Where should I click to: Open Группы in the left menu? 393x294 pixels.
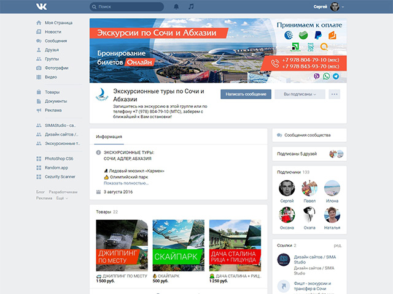[52, 59]
